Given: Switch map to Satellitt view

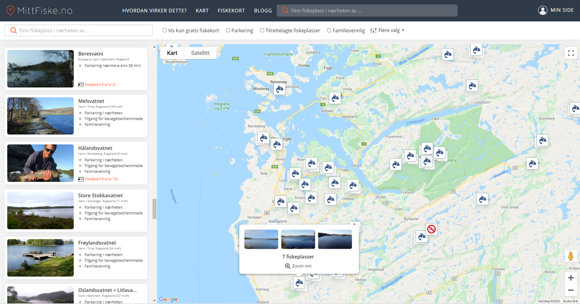Looking at the screenshot, I should (200, 53).
